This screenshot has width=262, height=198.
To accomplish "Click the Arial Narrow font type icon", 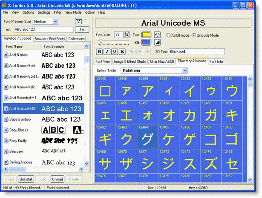I will tap(6, 55).
